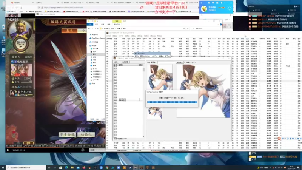
Task: Select WPS网盘 in Explorer sidebar
Action: click(x=94, y=42)
